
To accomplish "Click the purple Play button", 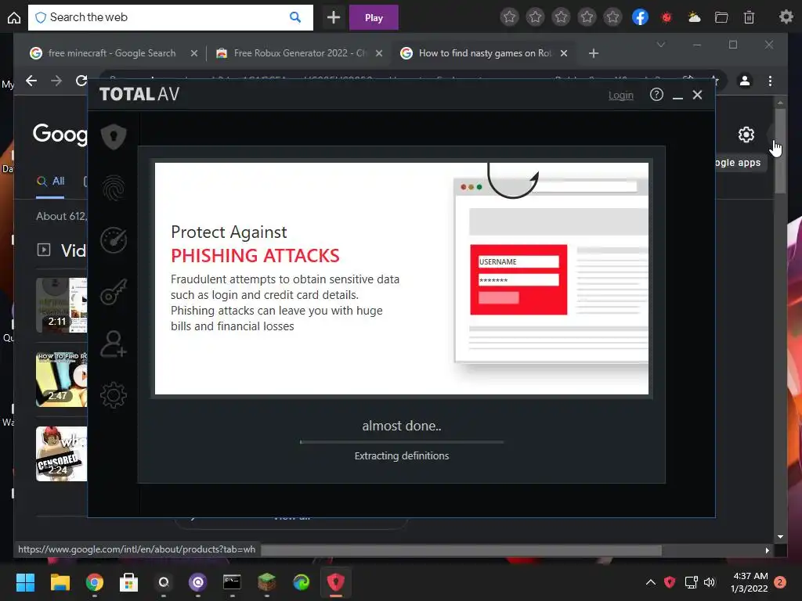I will pyautogui.click(x=374, y=17).
